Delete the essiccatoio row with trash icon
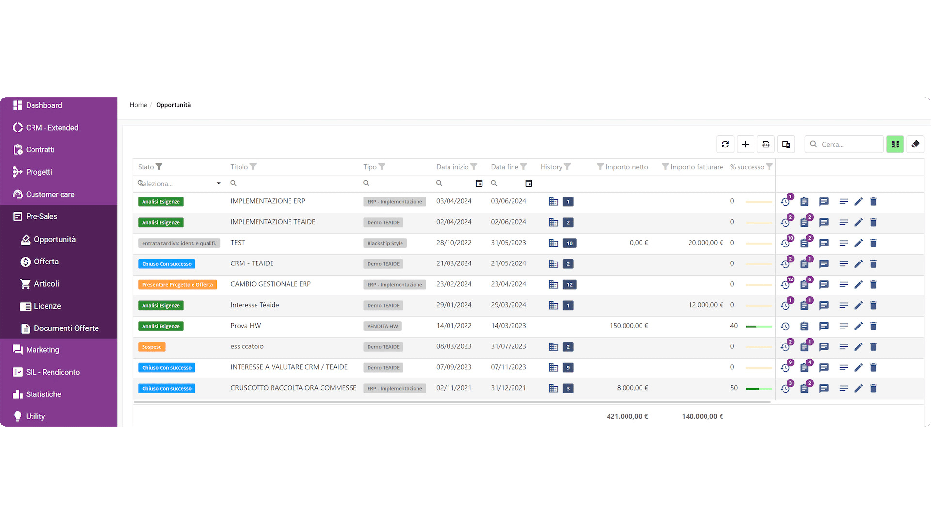Image resolution: width=931 pixels, height=524 pixels. tap(873, 347)
